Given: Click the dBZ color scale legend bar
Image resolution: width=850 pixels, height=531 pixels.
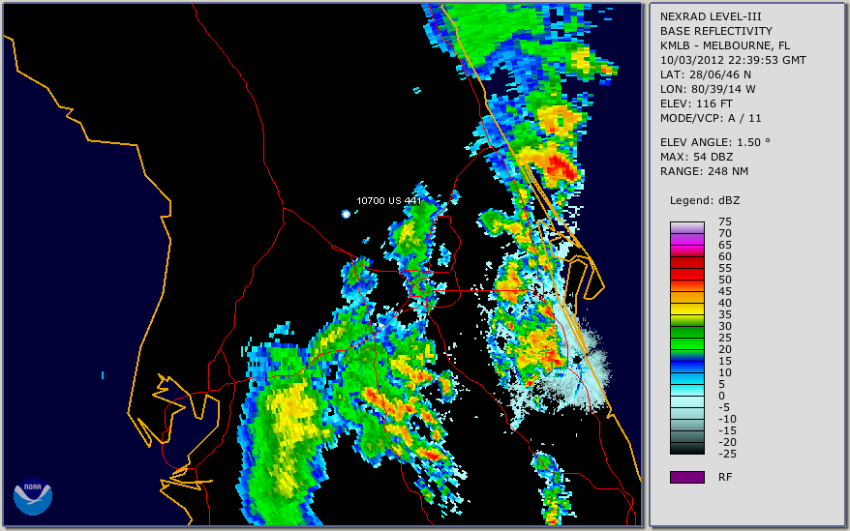Looking at the screenshot, I should (x=686, y=338).
